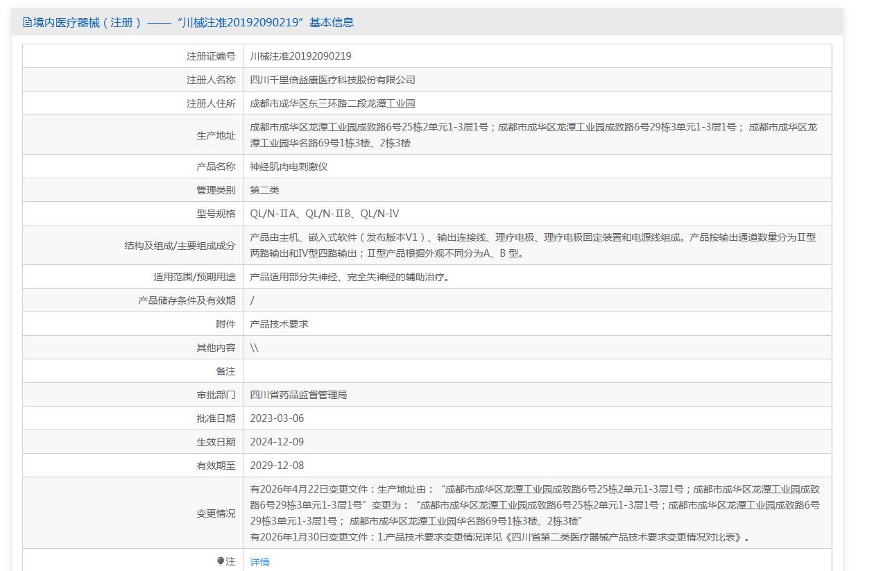Viewport: 890px width, 571px height.
Task: Select the text 产品适用部分失神经、完全失神经的辅助治疗。
Action: point(352,277)
